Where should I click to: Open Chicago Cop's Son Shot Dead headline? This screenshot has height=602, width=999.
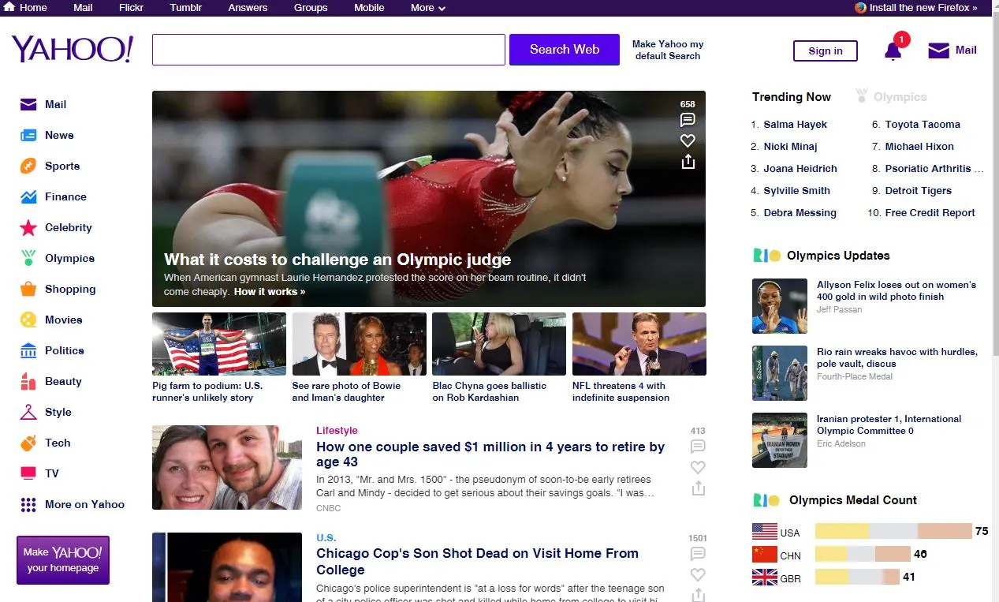(x=477, y=562)
